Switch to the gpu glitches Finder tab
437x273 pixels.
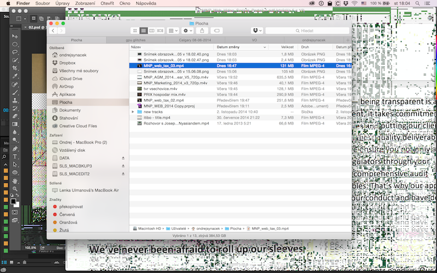(135, 40)
